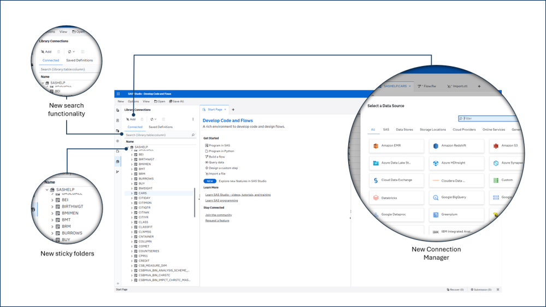Add a new tab with the plus icon
The width and height of the screenshot is (546, 307).
tap(233, 110)
